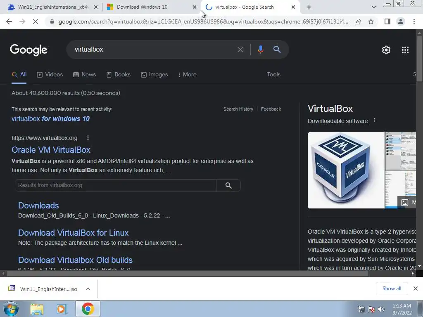Open Download VirtualBox for Linux link
The height and width of the screenshot is (317, 423).
click(x=74, y=233)
